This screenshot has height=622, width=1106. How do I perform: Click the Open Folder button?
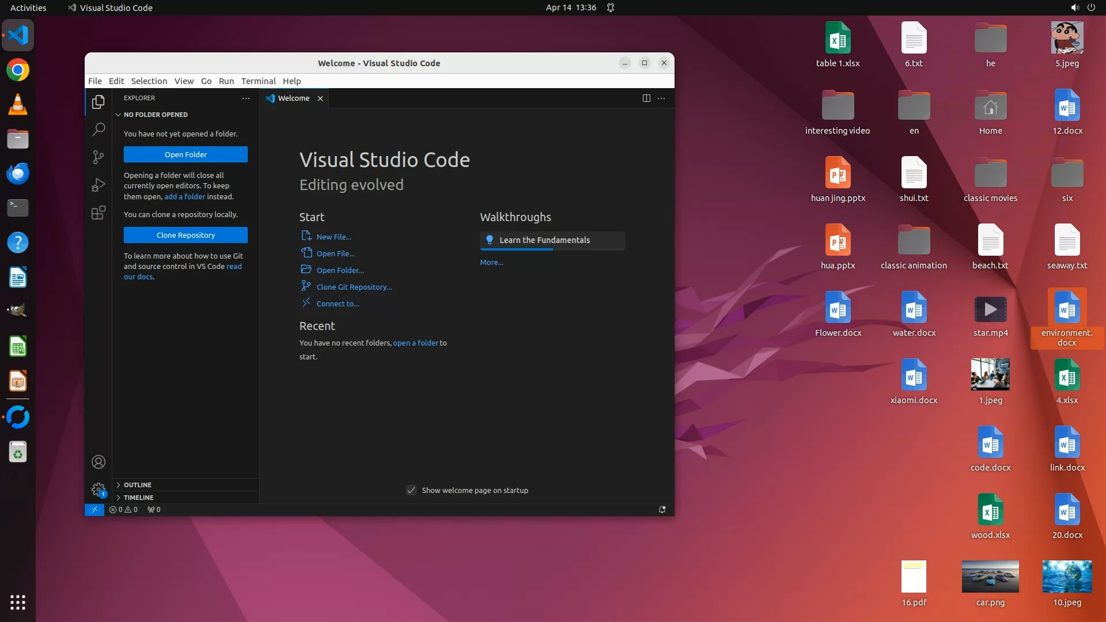185,154
